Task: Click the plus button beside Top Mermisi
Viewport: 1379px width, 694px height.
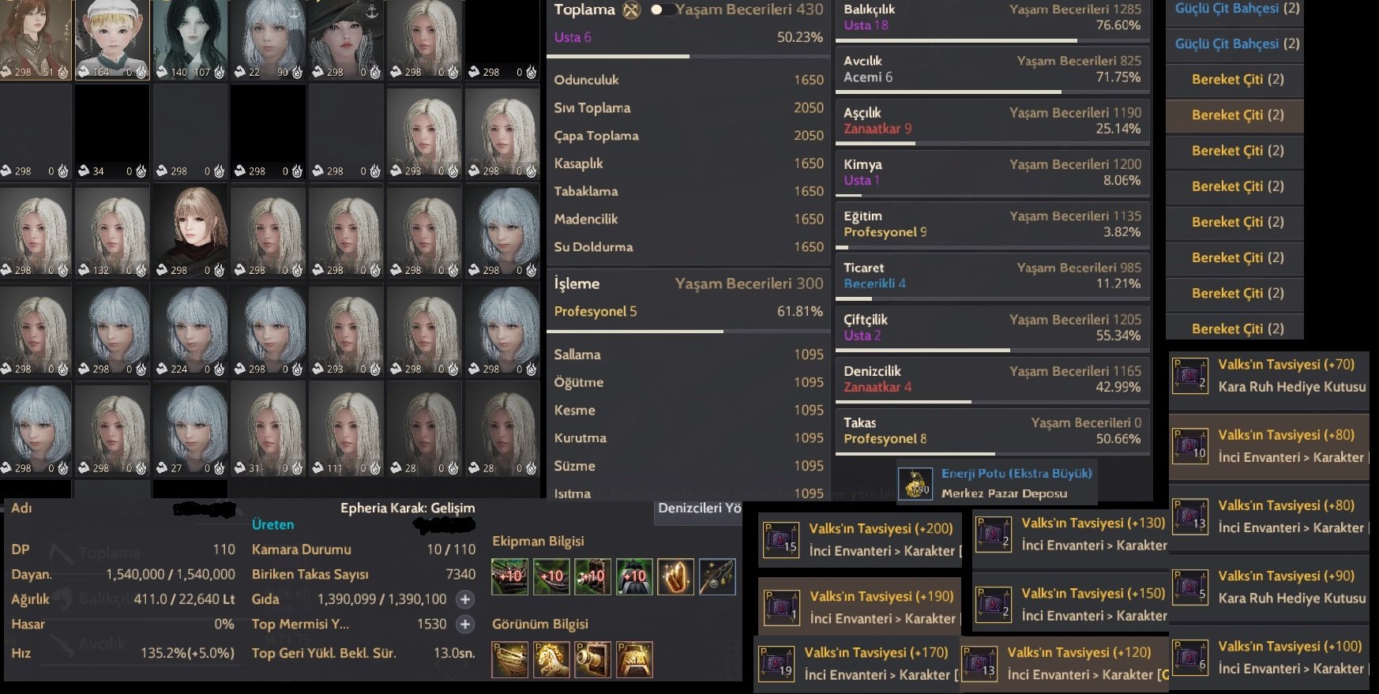Action: click(465, 625)
